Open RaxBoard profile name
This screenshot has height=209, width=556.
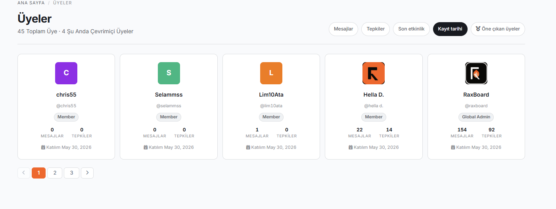[x=476, y=95]
